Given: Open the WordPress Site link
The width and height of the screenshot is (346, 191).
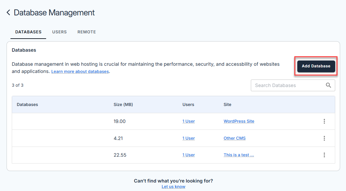Looking at the screenshot, I should point(239,121).
